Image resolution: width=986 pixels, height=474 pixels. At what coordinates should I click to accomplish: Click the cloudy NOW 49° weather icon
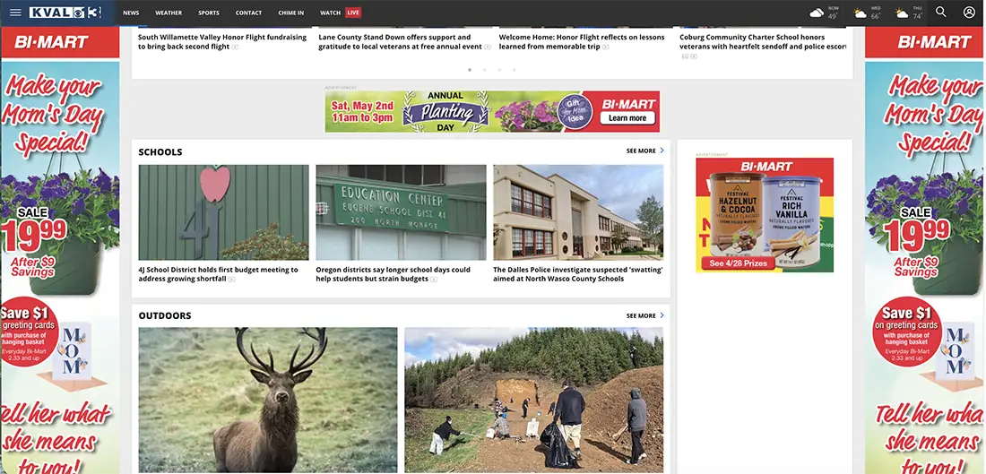817,13
